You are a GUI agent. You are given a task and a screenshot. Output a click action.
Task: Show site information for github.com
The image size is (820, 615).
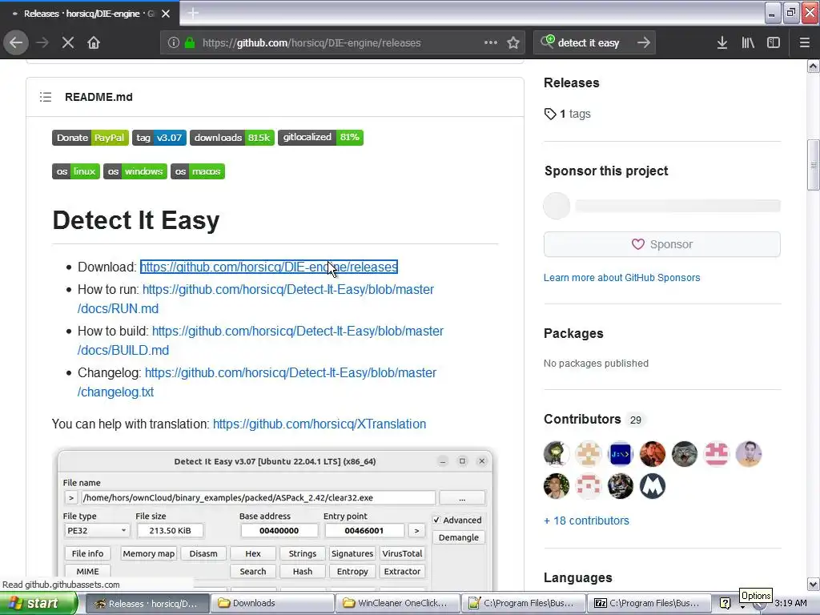point(174,43)
